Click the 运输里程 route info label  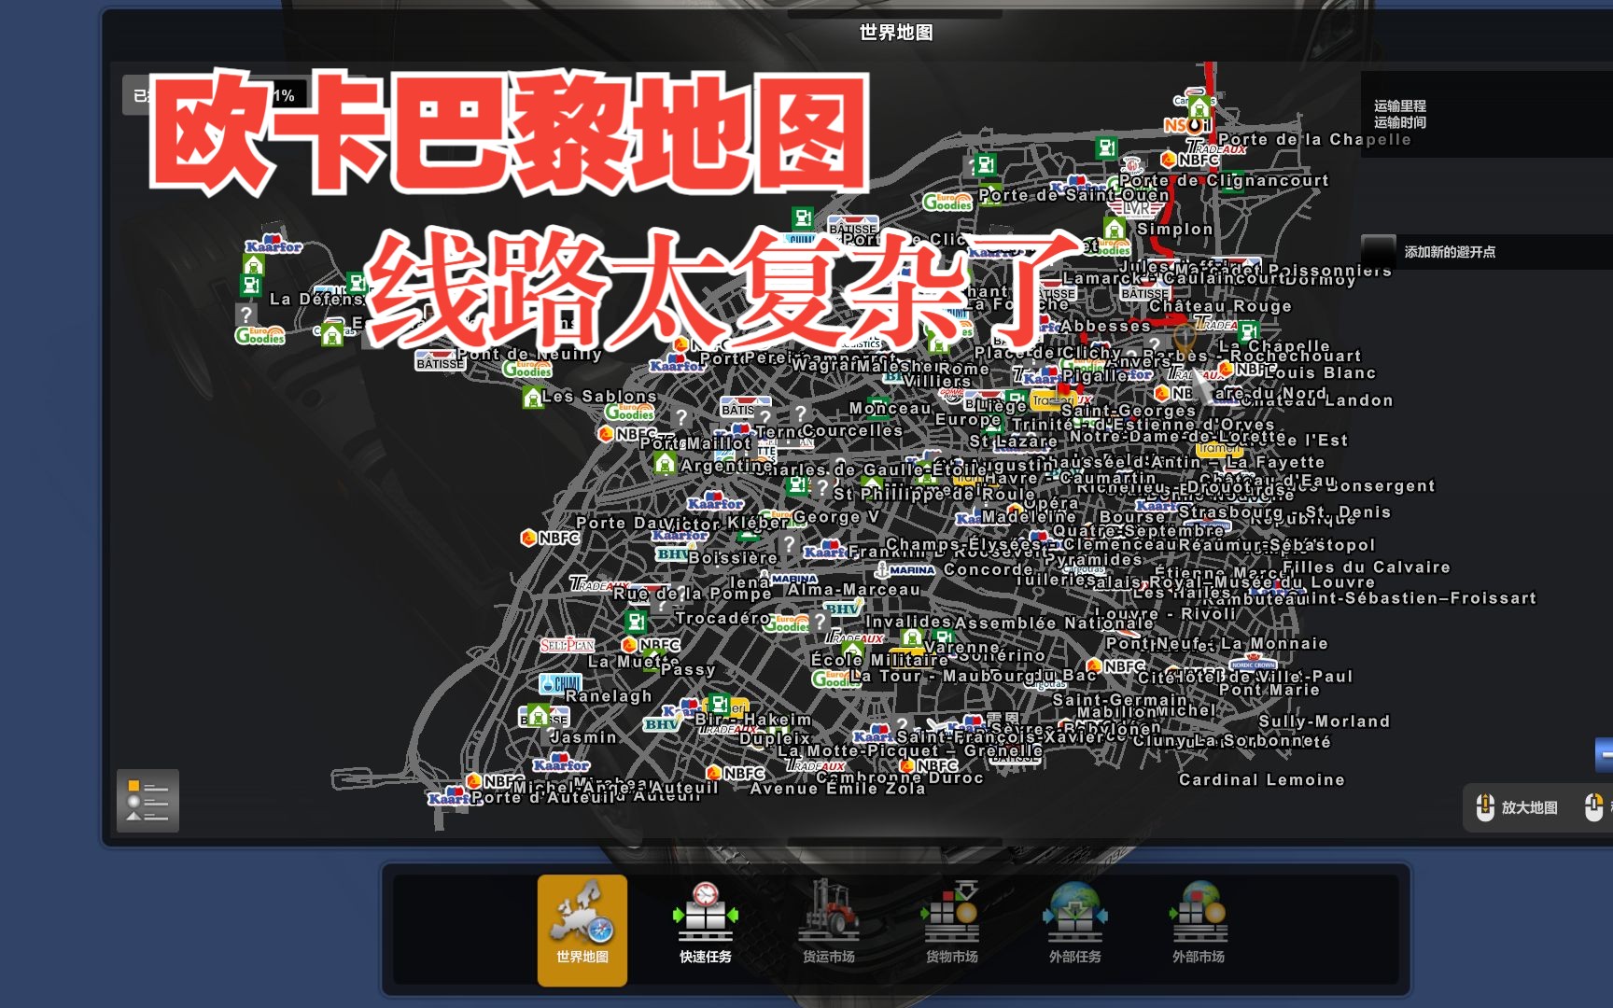click(x=1400, y=106)
